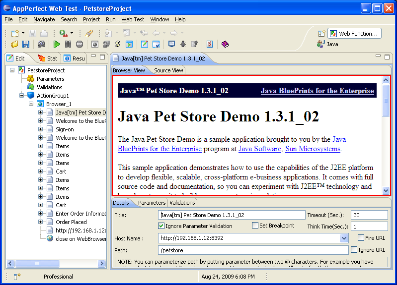The image size is (397, 285).
Task: Open the File menu
Action: pos(8,19)
